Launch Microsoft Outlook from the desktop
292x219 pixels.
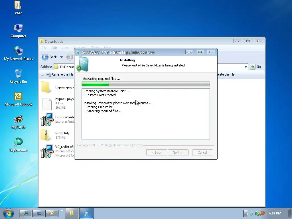pyautogui.click(x=18, y=99)
